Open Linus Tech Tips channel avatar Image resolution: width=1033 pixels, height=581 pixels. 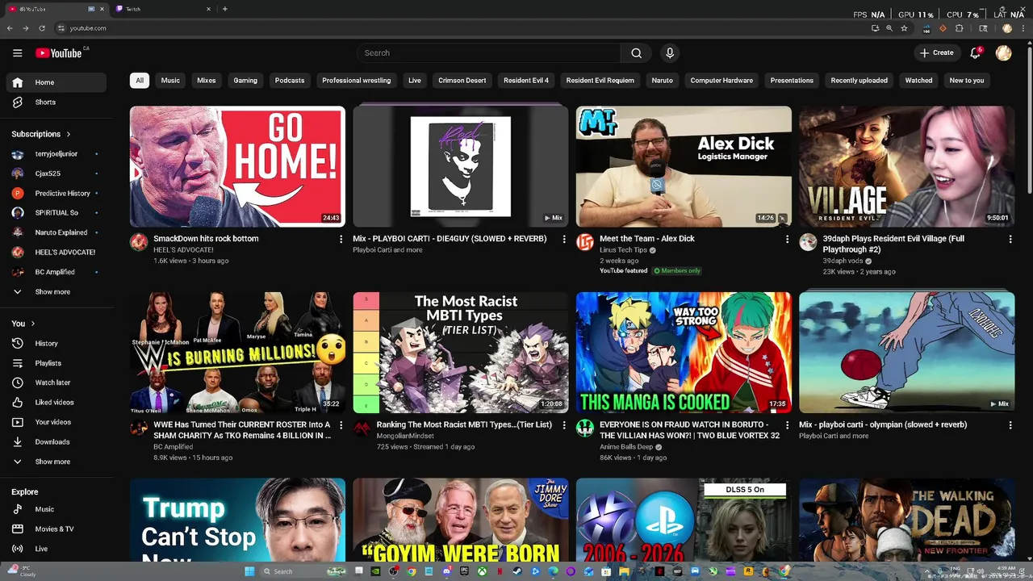click(585, 242)
